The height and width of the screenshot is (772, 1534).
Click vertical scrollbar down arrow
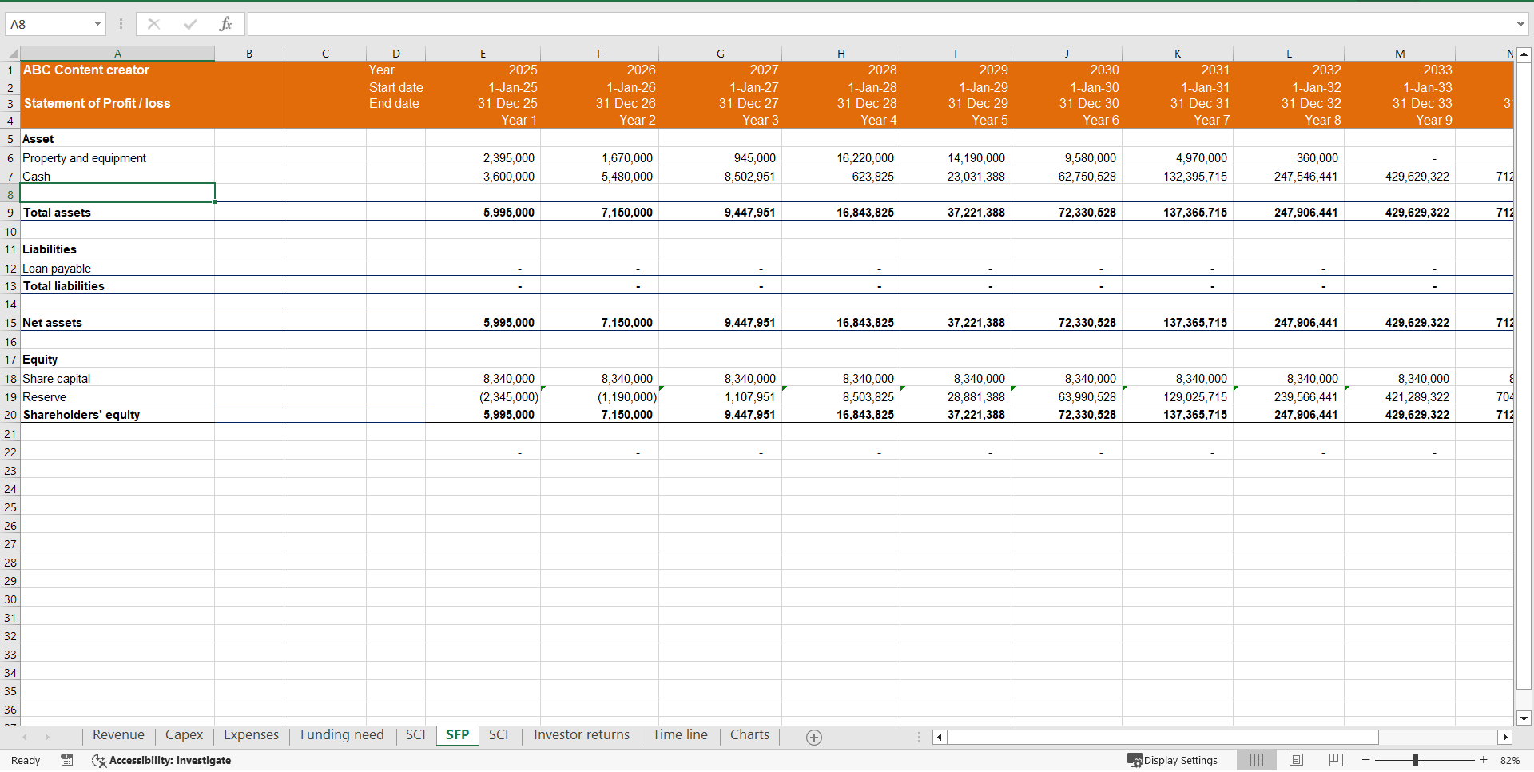[1524, 718]
